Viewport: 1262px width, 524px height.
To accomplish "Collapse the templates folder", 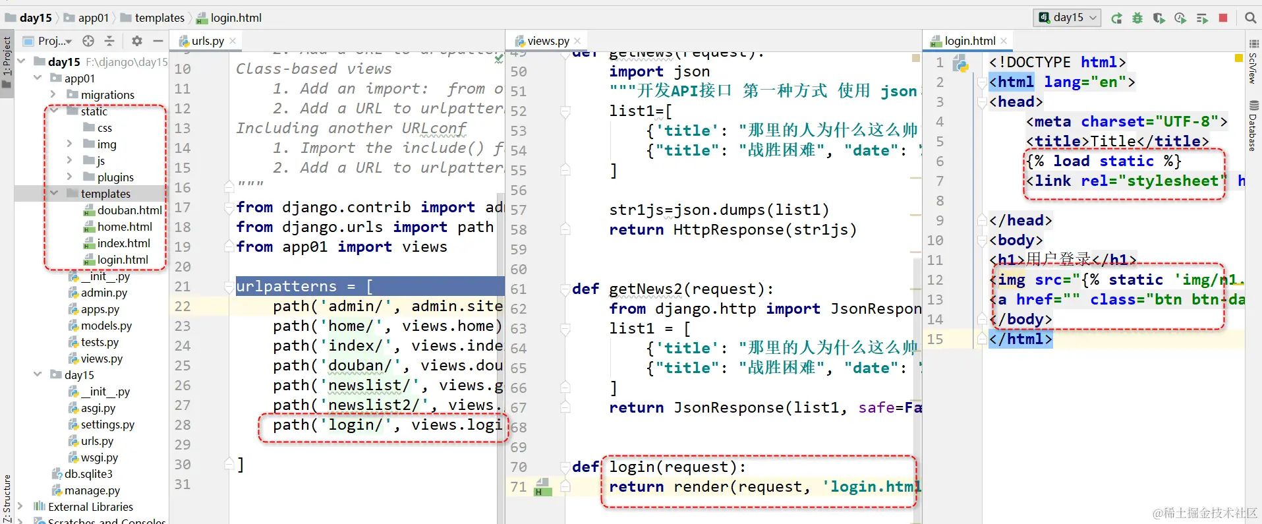I will pyautogui.click(x=53, y=193).
